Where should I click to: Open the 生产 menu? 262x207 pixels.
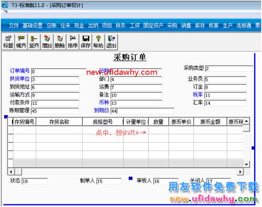(227, 26)
